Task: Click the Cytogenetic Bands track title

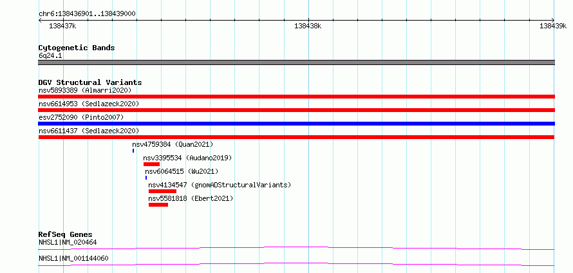Action: 77,48
